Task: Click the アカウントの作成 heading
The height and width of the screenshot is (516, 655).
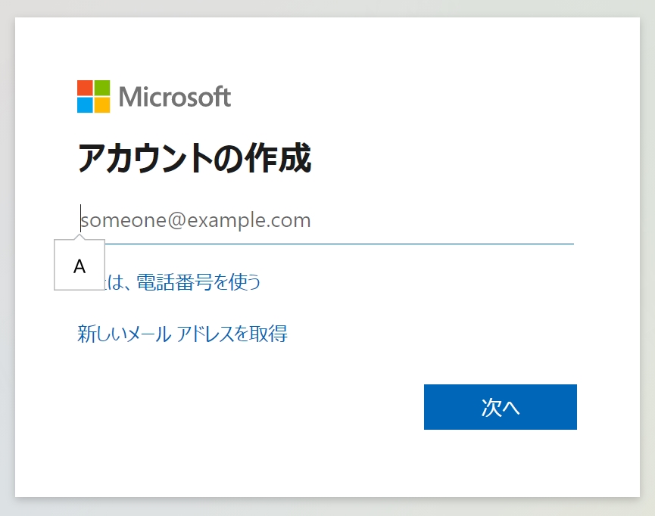Action: (195, 158)
